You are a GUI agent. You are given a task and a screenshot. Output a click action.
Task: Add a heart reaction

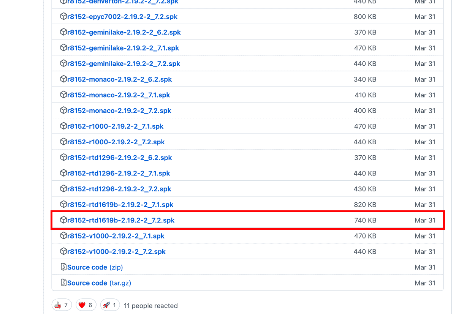point(86,305)
